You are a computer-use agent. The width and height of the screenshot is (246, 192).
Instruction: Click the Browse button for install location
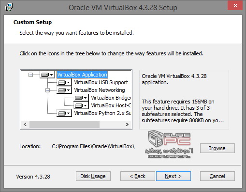217,148
